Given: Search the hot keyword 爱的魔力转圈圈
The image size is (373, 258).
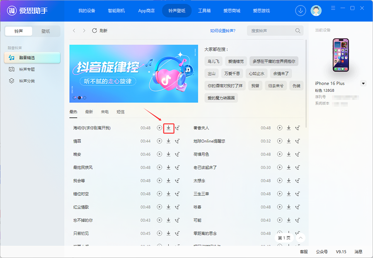Looking at the screenshot, I should [x=221, y=98].
